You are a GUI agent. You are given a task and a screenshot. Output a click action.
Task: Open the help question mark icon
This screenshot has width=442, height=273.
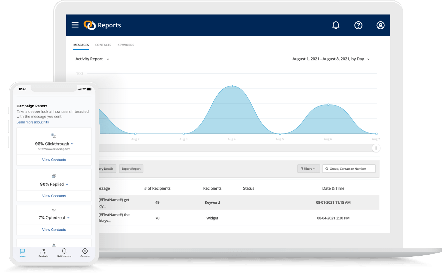358,25
